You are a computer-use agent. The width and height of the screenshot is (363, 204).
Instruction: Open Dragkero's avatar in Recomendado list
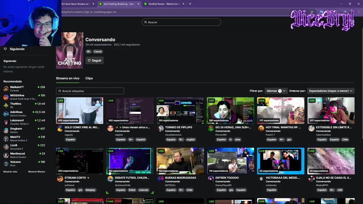point(6,130)
